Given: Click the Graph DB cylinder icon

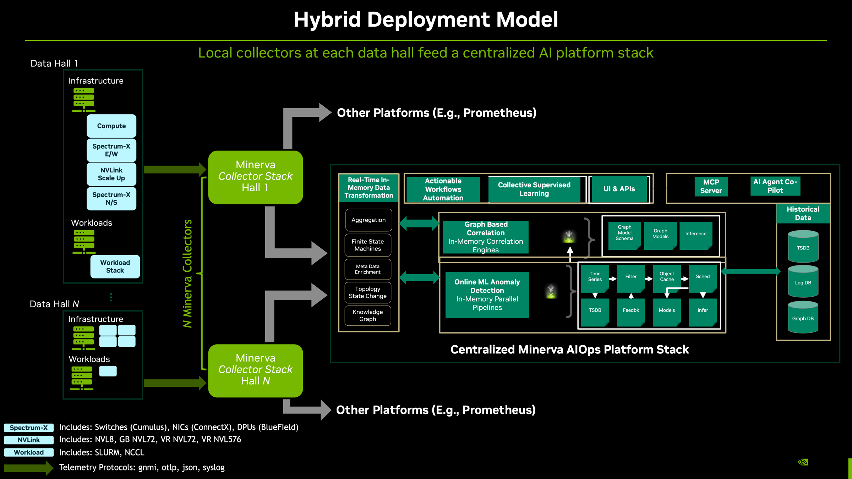Looking at the screenshot, I should (x=803, y=317).
